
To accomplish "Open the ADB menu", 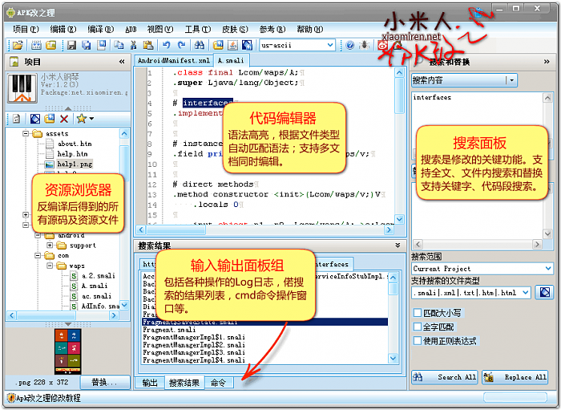I will [x=131, y=30].
